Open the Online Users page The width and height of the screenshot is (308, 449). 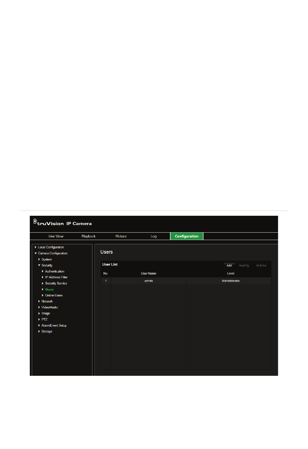click(54, 295)
